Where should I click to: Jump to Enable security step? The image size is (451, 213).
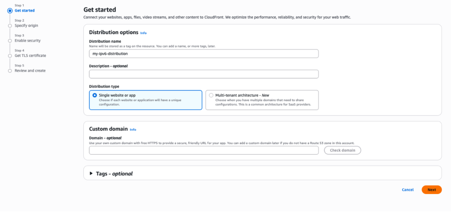pos(28,41)
